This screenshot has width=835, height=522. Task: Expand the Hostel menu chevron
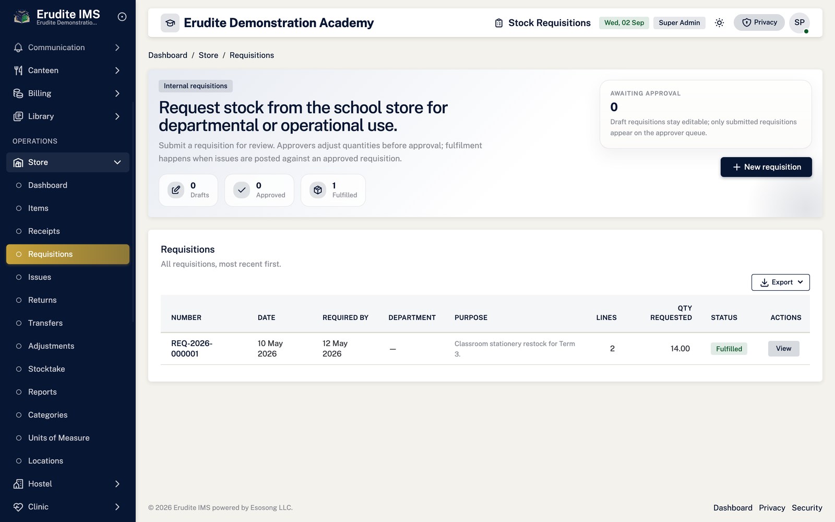click(x=117, y=484)
